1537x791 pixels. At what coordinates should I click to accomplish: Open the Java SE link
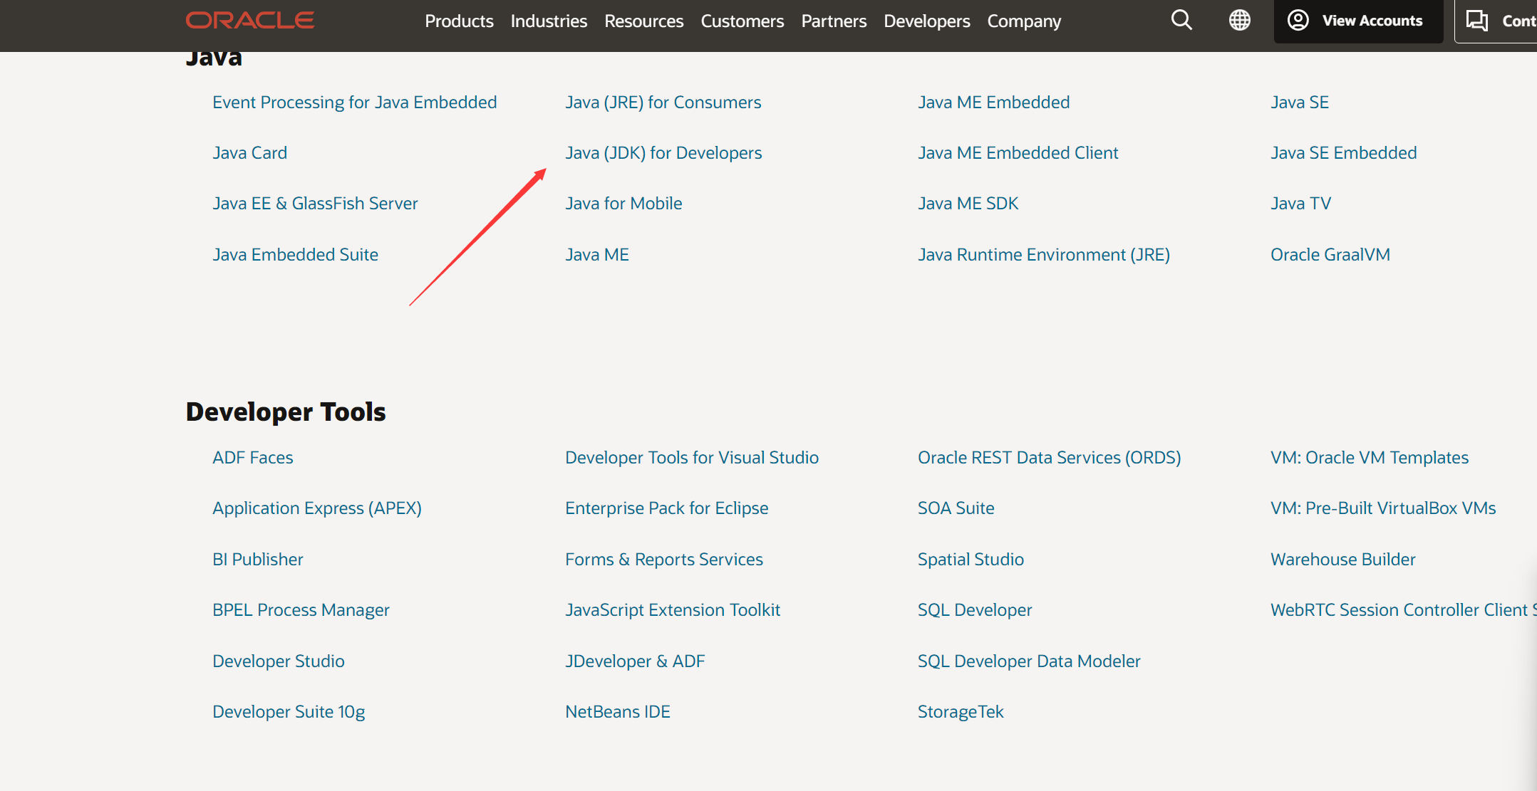tap(1300, 103)
